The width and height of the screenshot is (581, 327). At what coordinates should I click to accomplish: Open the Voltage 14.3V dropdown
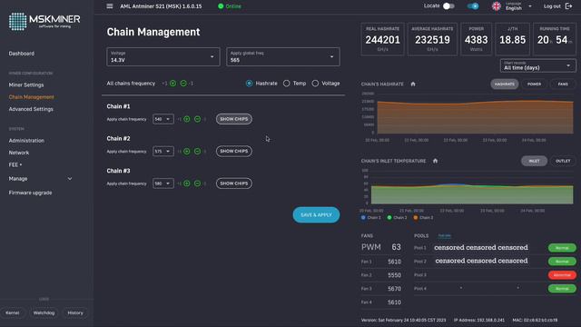pos(163,56)
